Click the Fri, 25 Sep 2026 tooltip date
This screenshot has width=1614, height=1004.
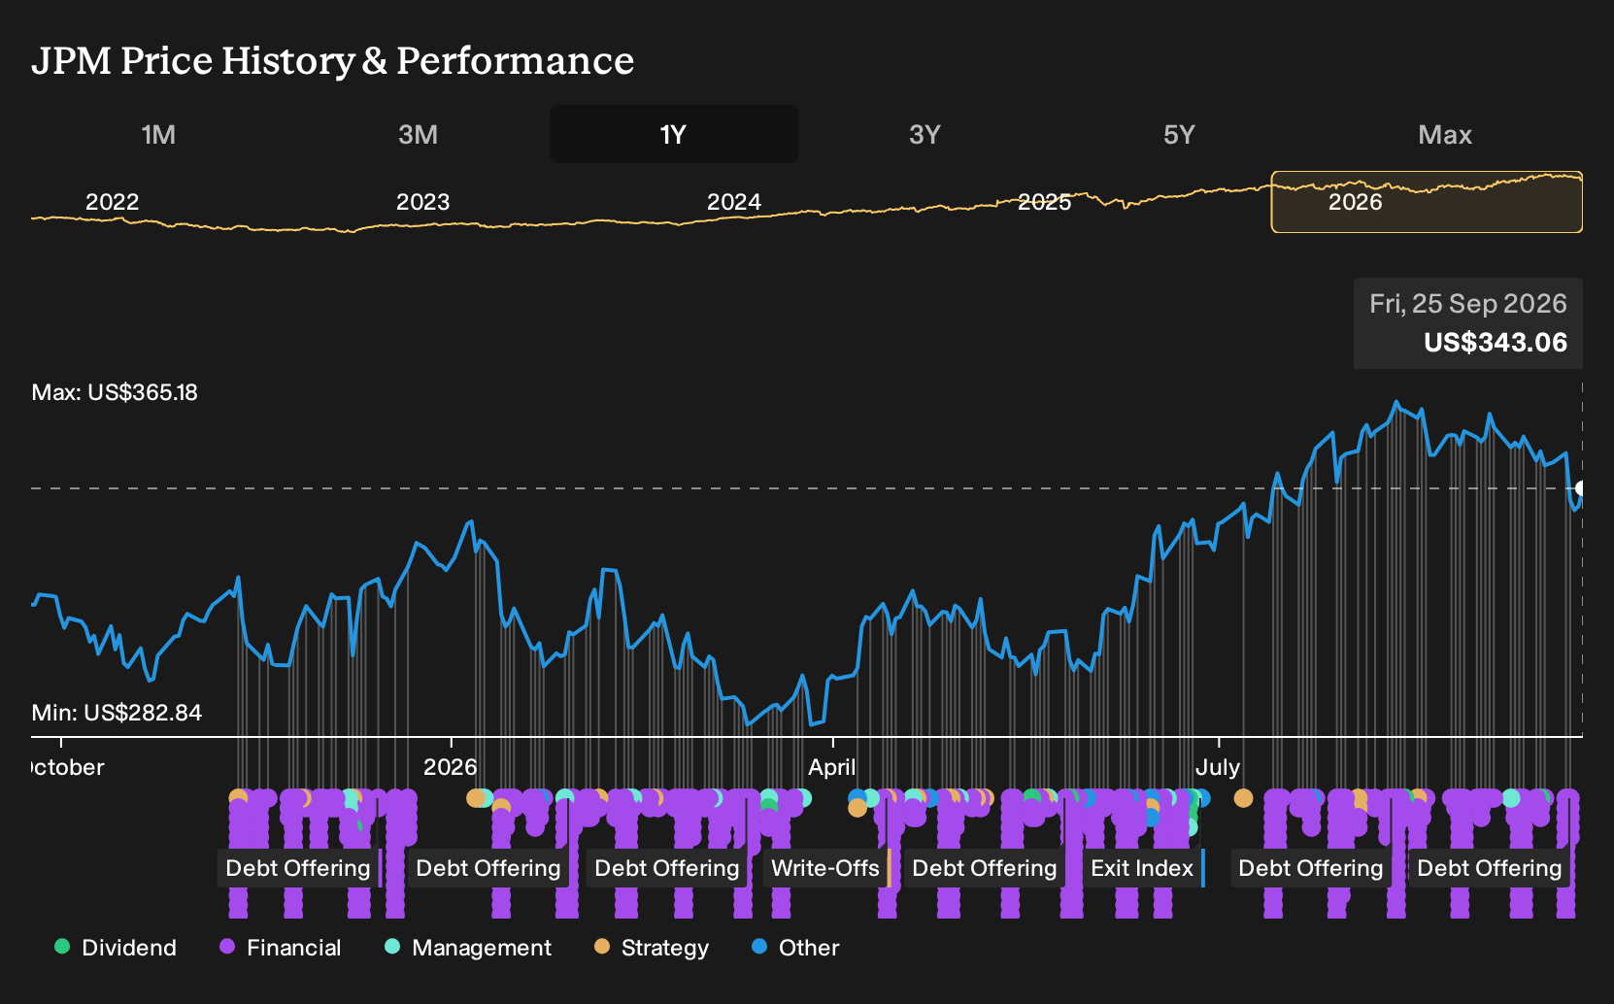point(1468,304)
